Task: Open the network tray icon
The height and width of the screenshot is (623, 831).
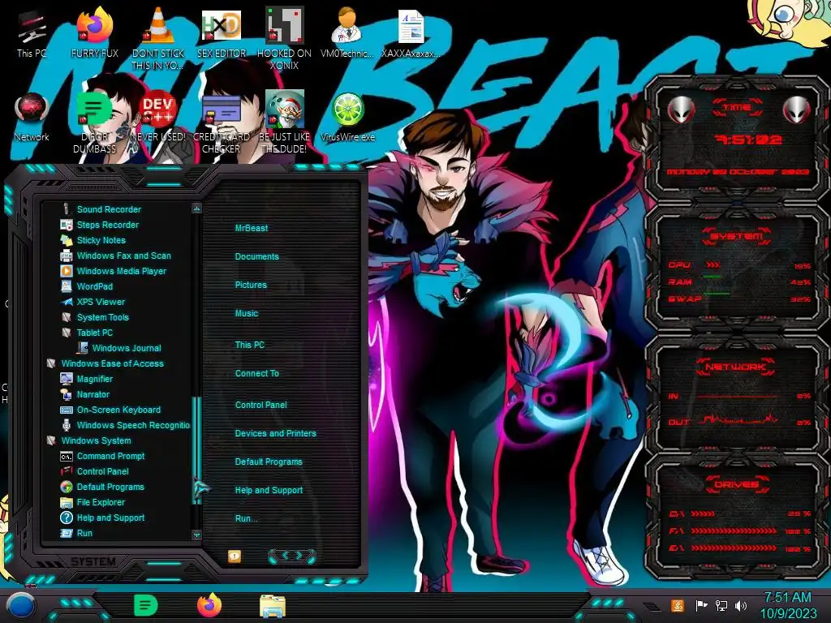Action: tap(721, 605)
